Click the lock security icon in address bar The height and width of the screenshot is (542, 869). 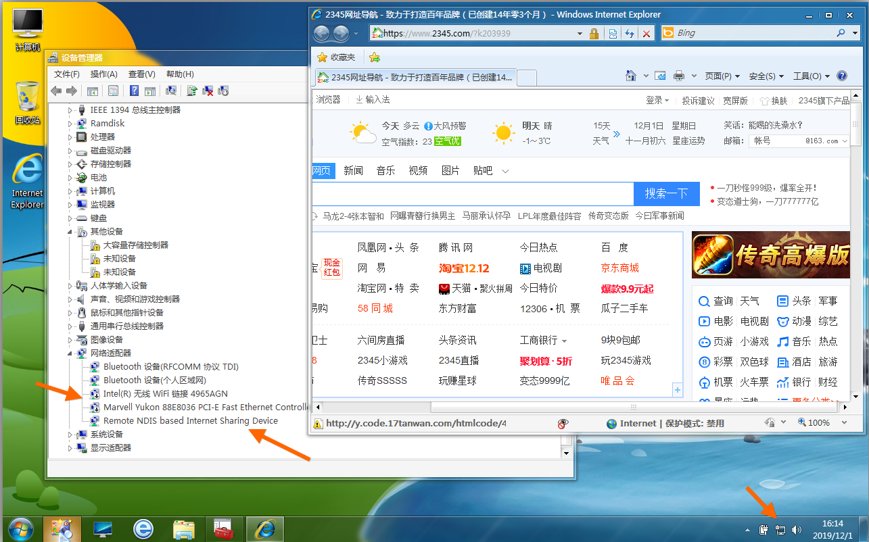(594, 33)
